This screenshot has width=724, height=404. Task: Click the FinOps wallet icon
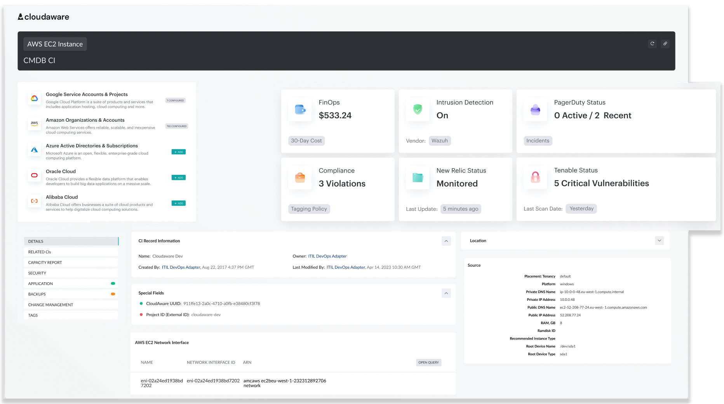300,110
